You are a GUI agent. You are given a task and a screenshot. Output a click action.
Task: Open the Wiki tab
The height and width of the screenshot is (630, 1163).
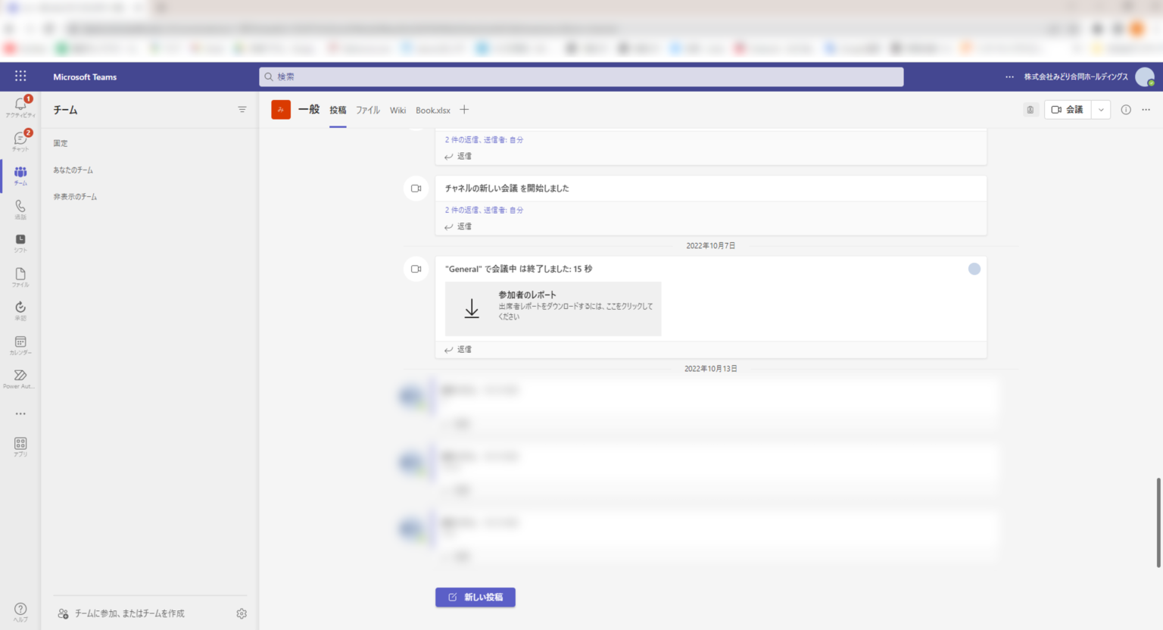[x=398, y=110]
